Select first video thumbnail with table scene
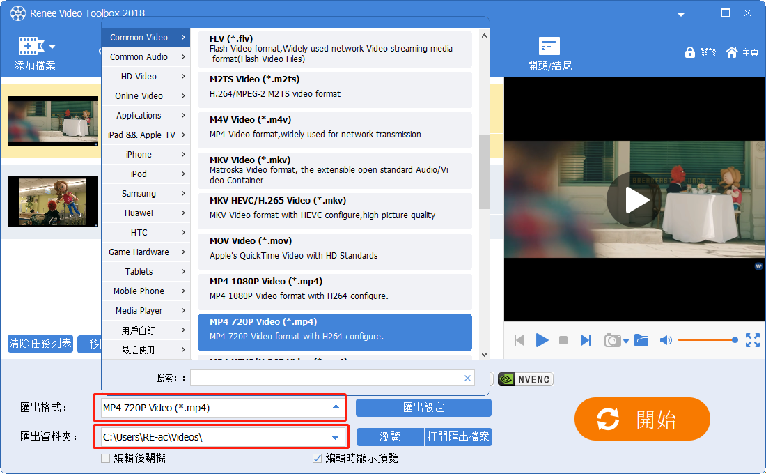 [53, 121]
